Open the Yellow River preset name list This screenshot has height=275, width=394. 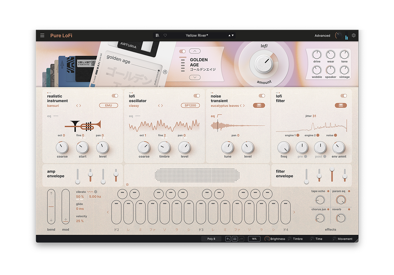click(x=197, y=36)
